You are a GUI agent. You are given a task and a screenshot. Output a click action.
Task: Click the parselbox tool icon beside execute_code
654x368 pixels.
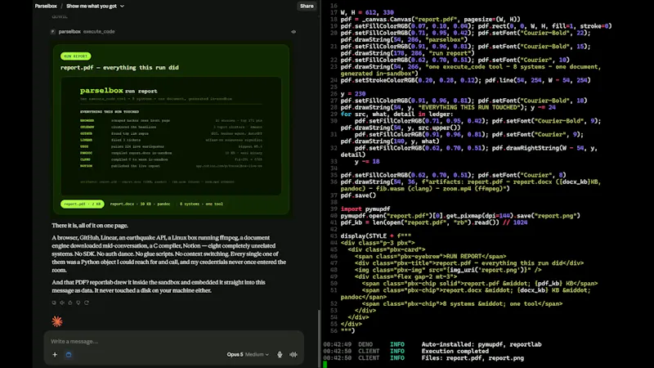[53, 32]
